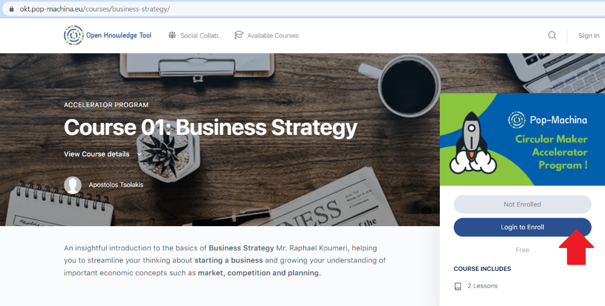Click the Login to Enroll button

pos(523,227)
